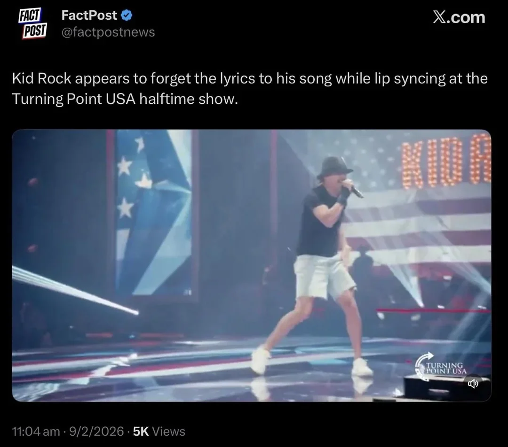Click the Turning Point USA watermark in the video
This screenshot has width=508, height=447.
pyautogui.click(x=440, y=365)
